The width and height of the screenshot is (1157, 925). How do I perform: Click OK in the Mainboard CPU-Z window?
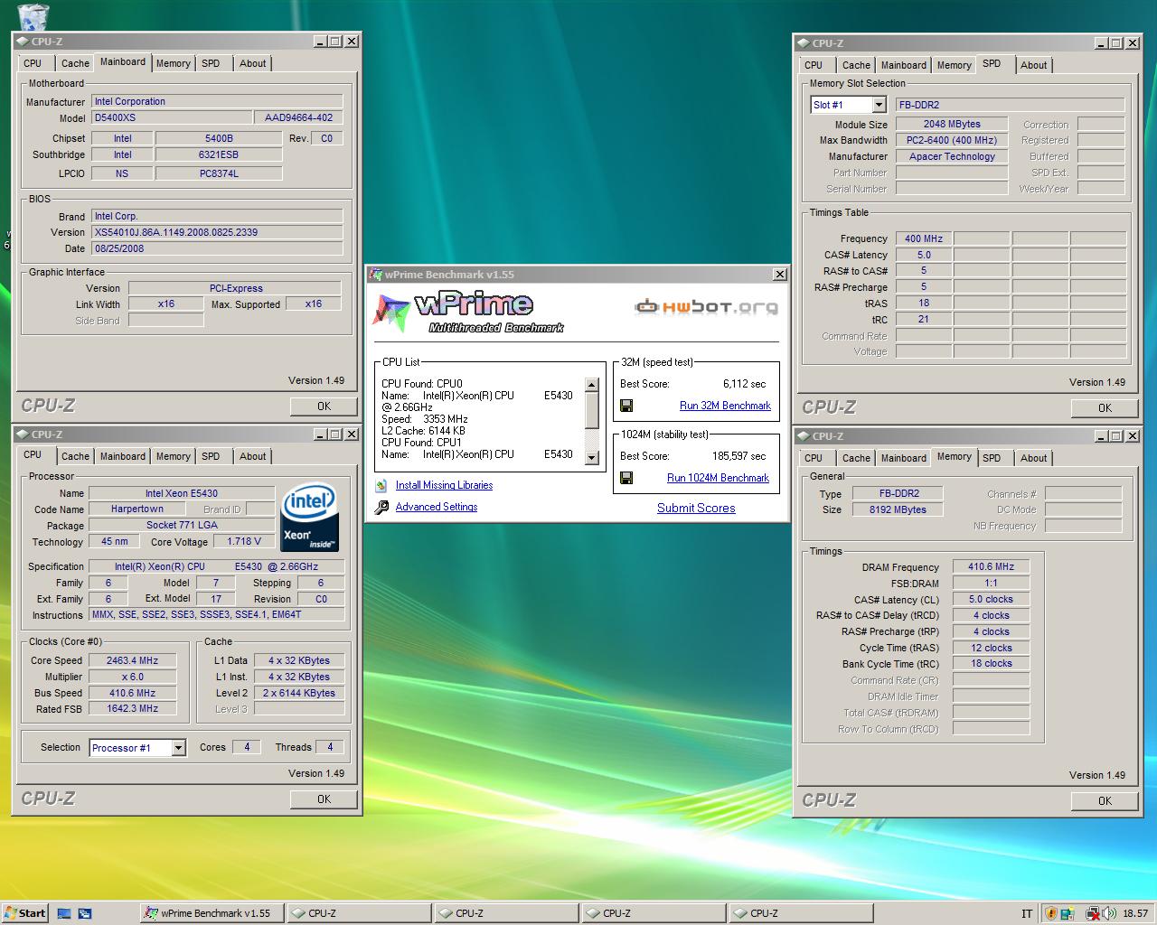[324, 406]
